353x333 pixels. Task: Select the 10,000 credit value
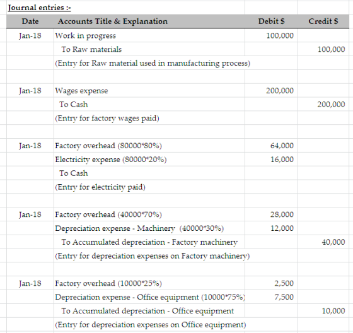[x=333, y=311]
